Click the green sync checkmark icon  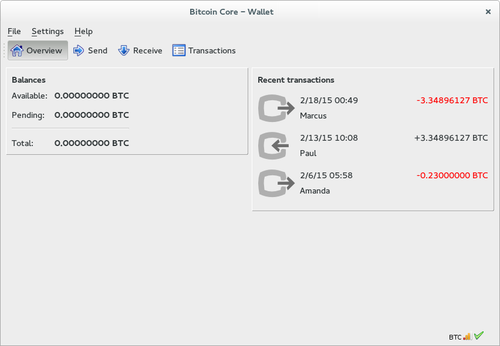click(478, 335)
